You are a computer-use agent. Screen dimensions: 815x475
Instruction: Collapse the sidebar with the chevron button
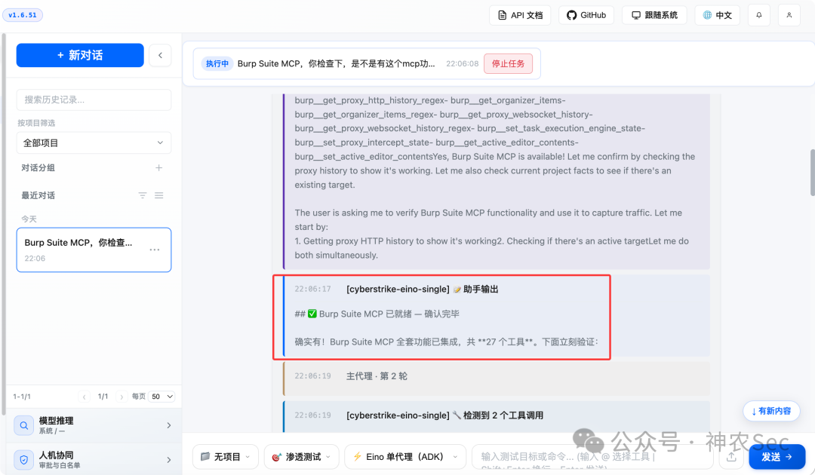click(160, 55)
